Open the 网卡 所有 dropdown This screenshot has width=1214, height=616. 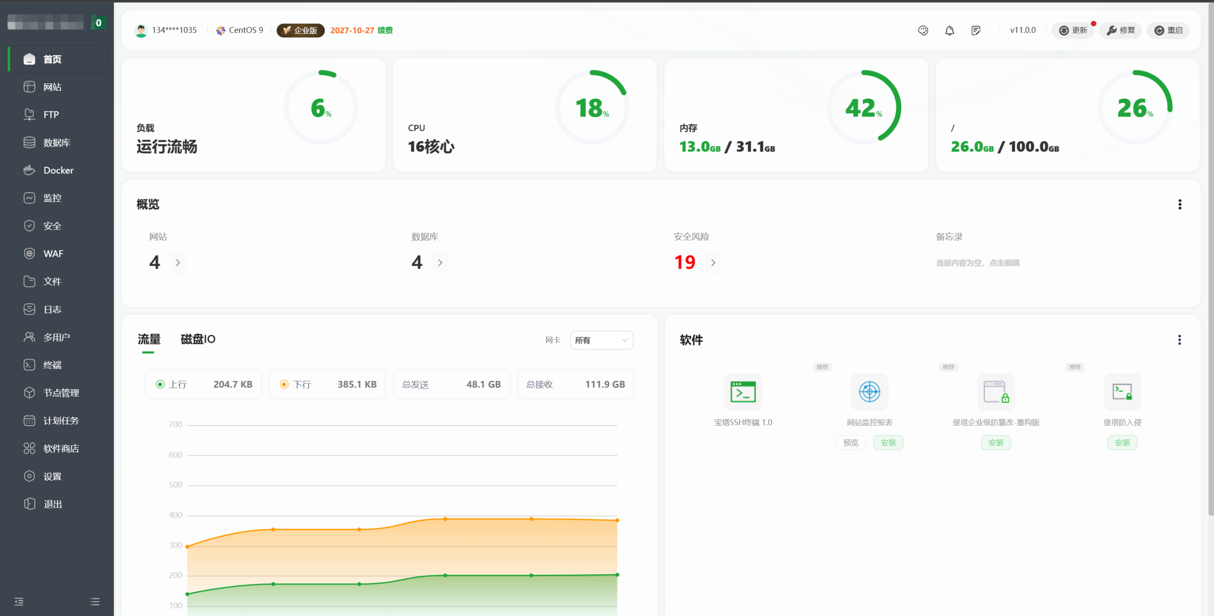point(601,340)
